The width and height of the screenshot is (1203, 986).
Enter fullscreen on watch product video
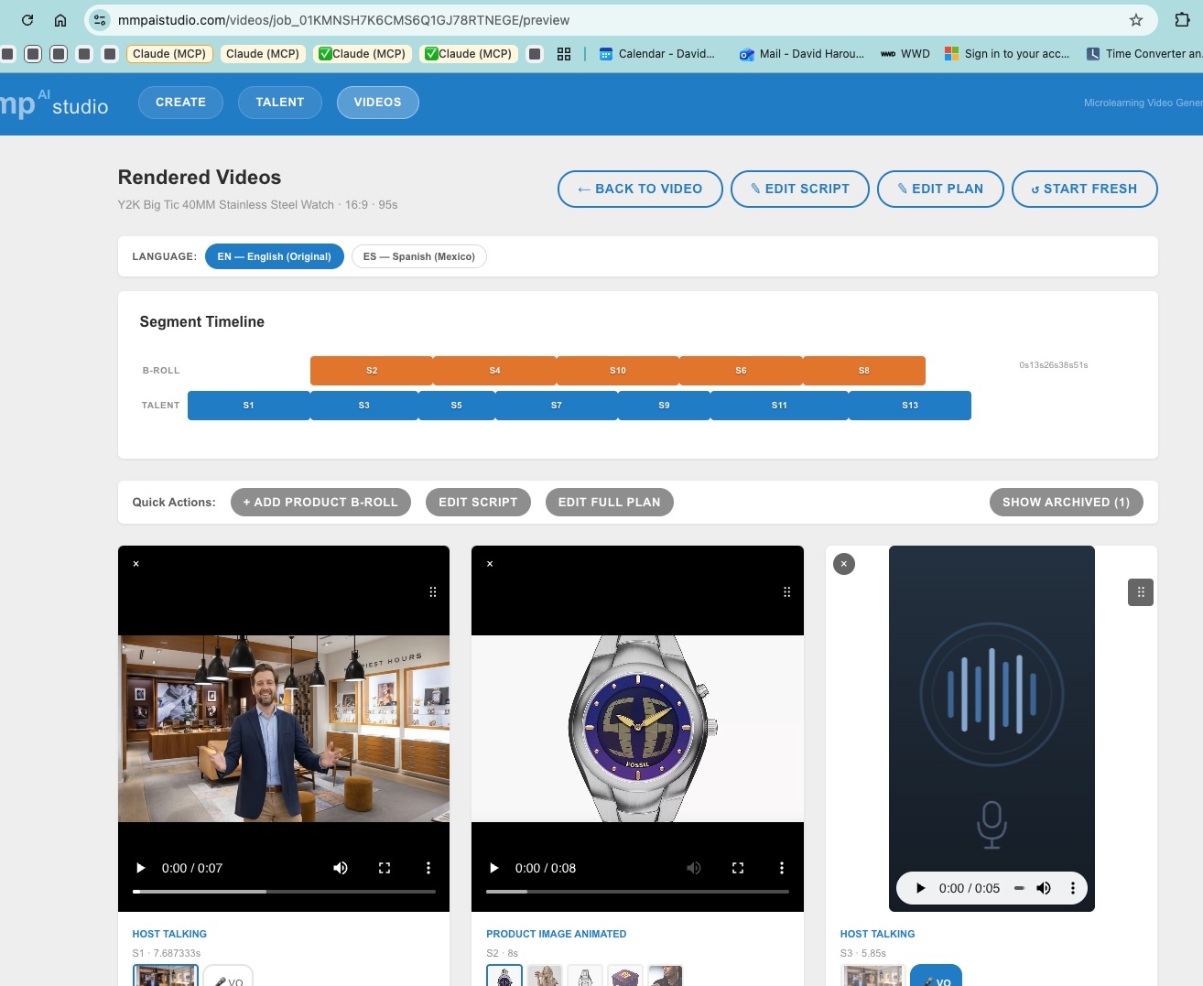coord(738,868)
